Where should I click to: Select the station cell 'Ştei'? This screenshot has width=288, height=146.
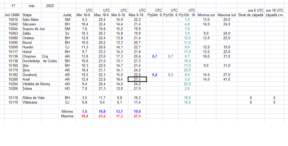[31, 65]
